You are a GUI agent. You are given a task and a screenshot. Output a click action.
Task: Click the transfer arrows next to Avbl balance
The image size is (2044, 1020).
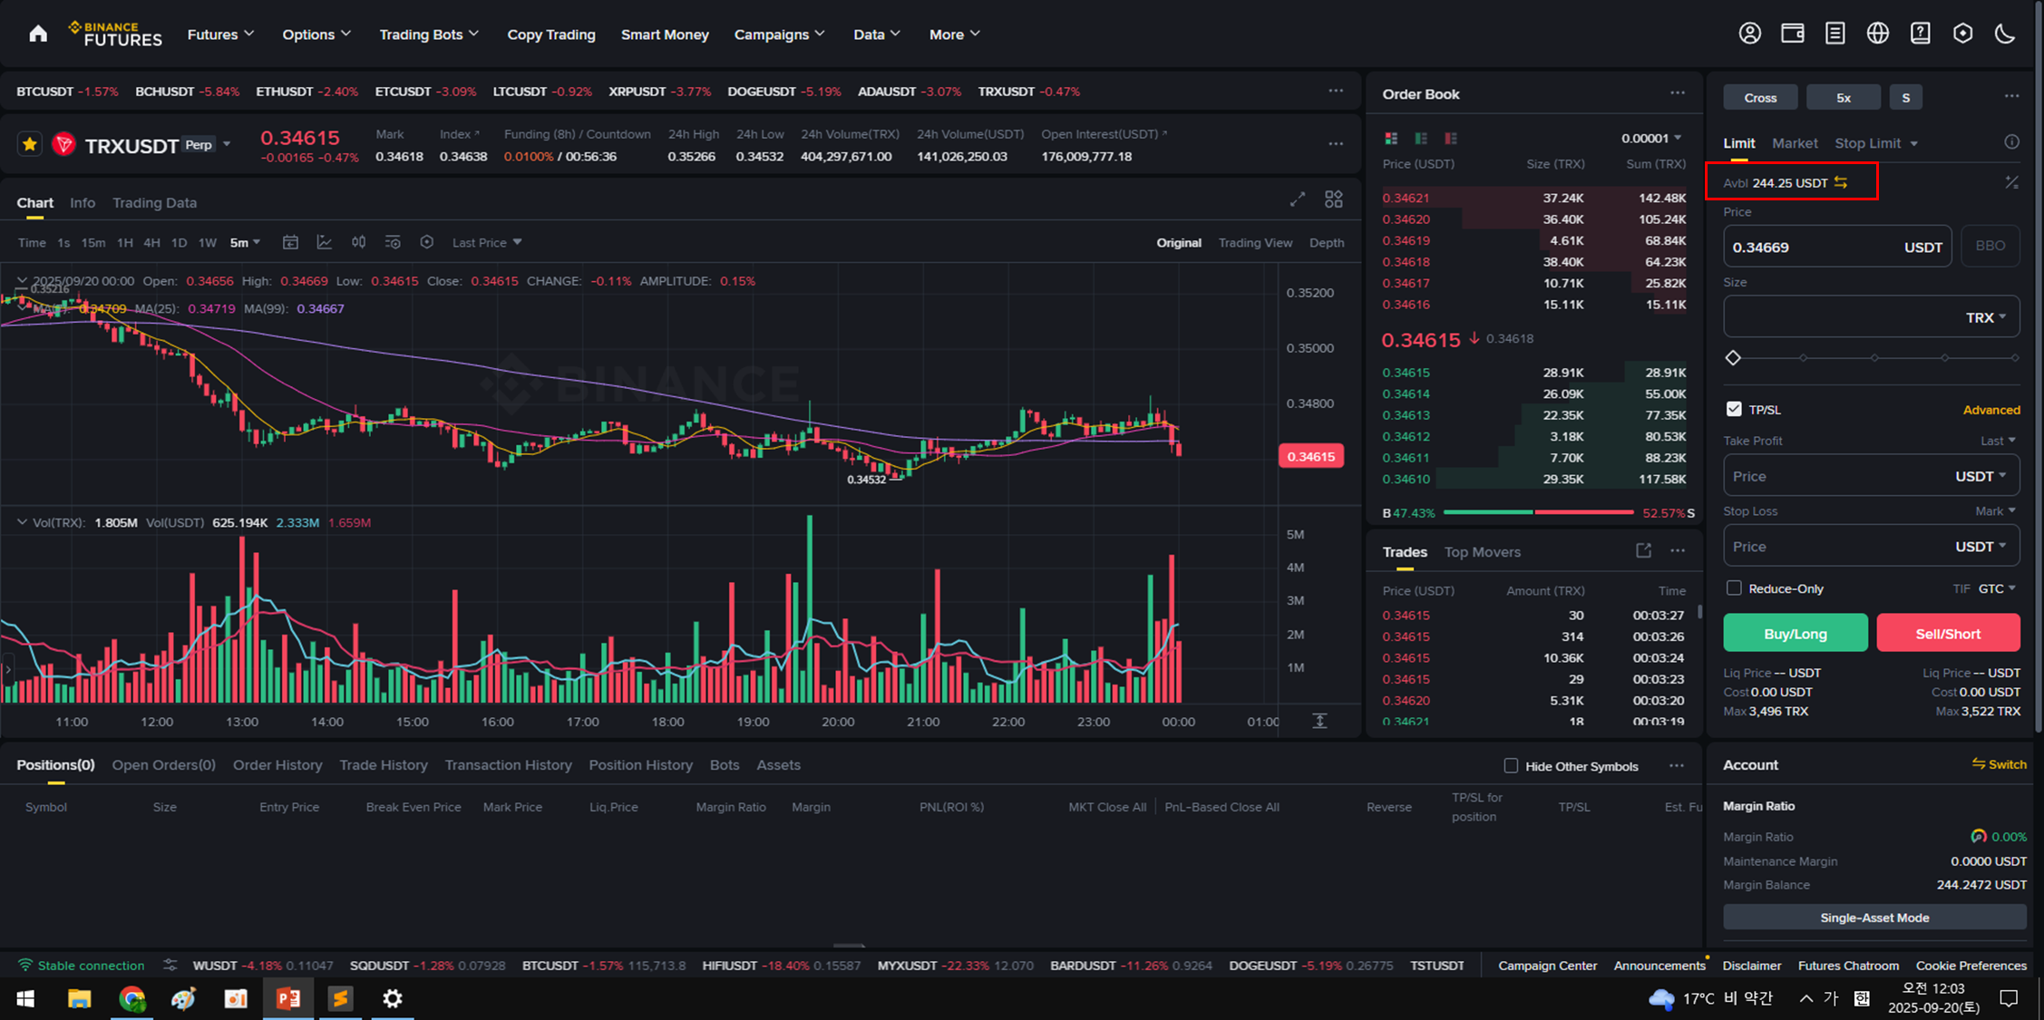pos(1841,182)
